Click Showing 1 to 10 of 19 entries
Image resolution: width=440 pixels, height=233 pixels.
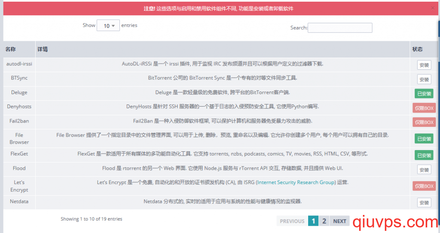pos(92,219)
